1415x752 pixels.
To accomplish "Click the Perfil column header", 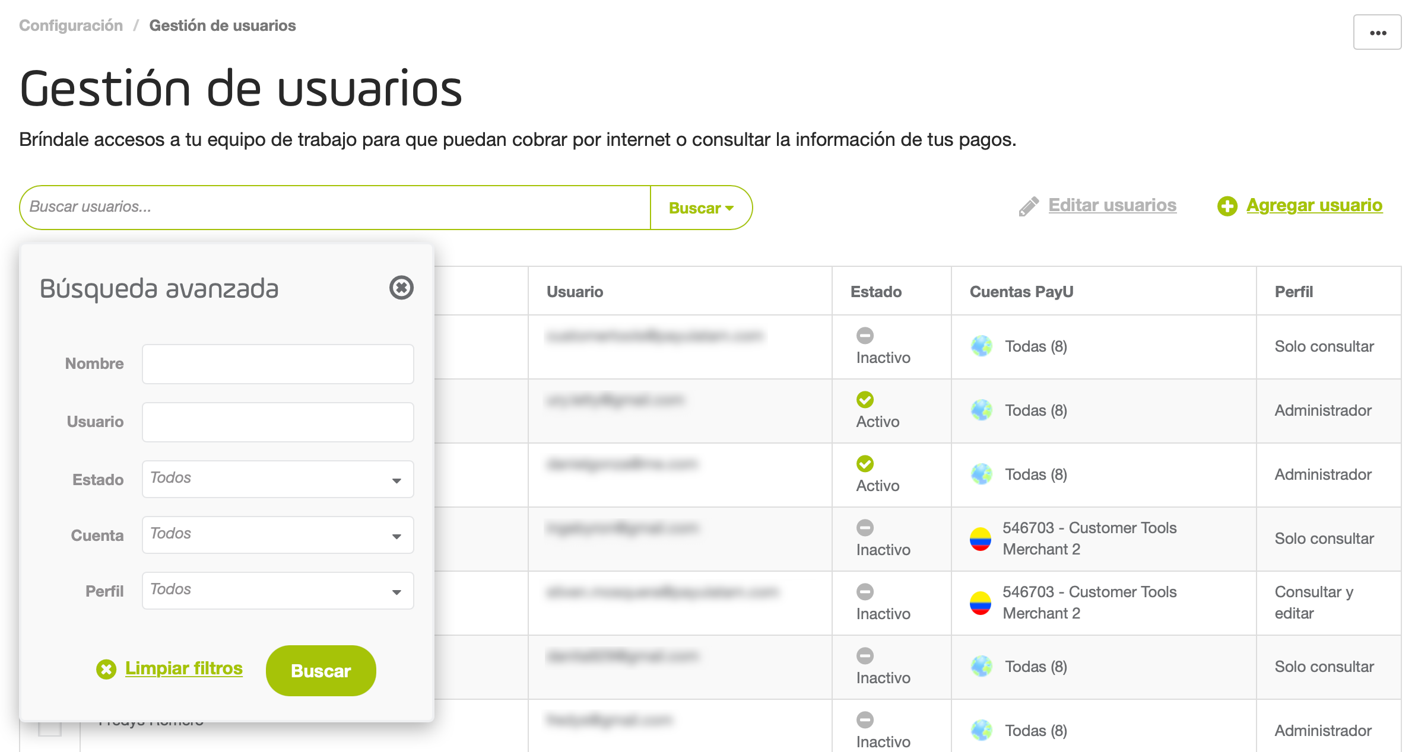I will [1294, 292].
